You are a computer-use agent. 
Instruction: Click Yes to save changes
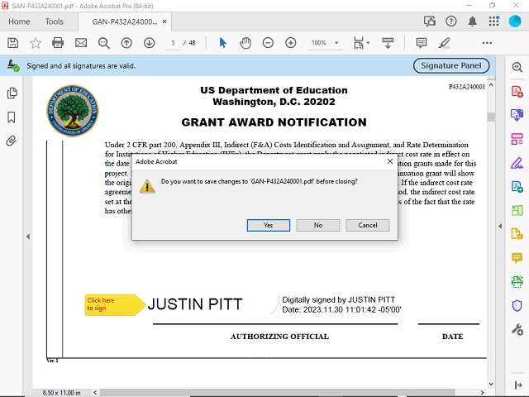[268, 225]
